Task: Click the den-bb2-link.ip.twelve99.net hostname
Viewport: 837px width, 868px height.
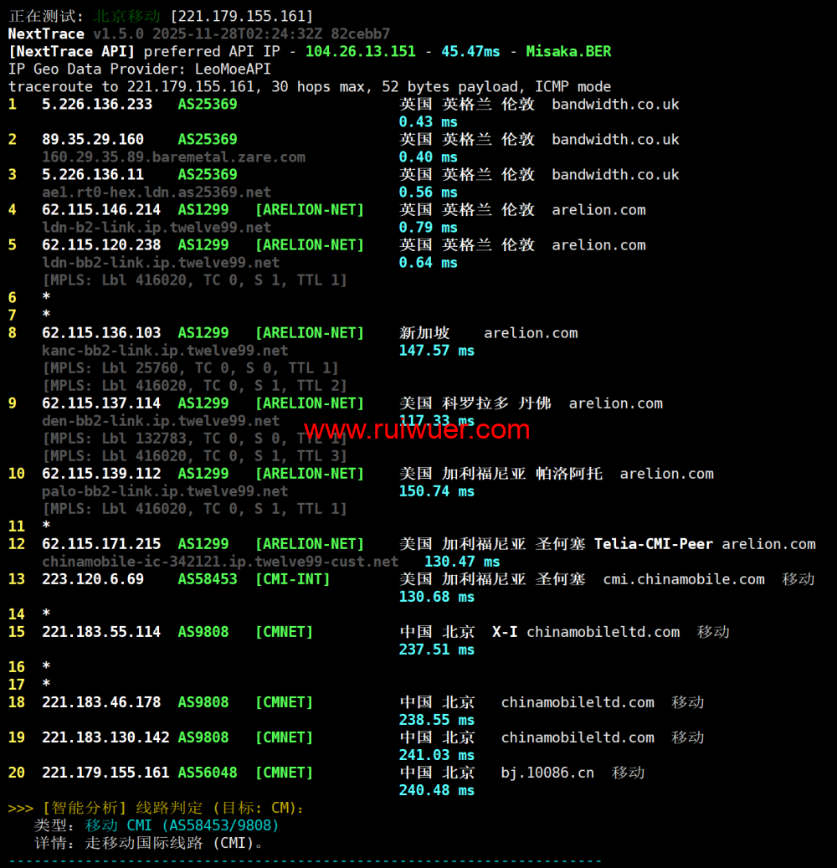Action: (x=161, y=421)
